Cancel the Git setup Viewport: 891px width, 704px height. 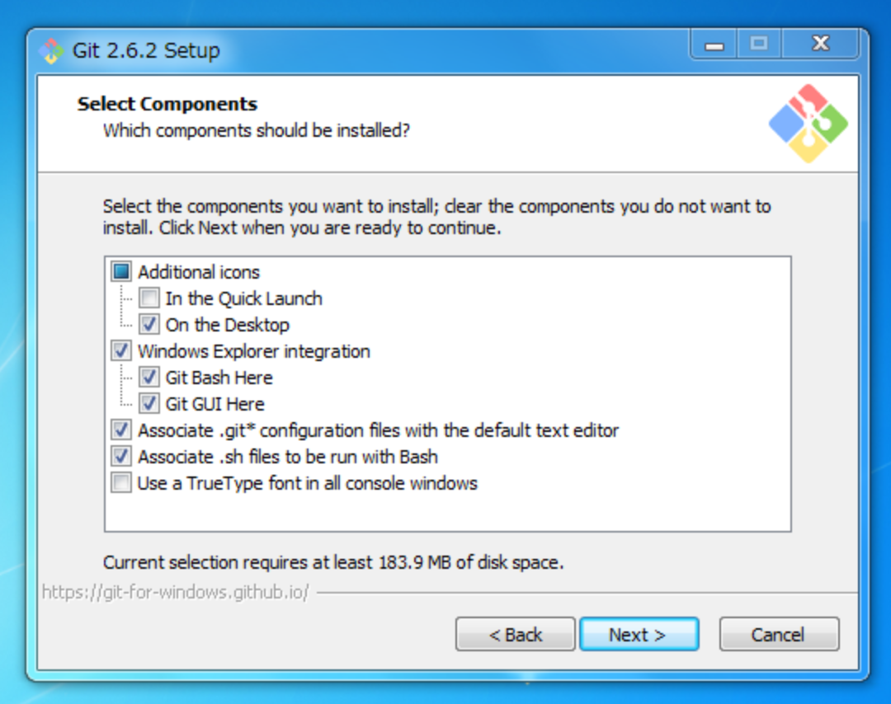pos(779,635)
